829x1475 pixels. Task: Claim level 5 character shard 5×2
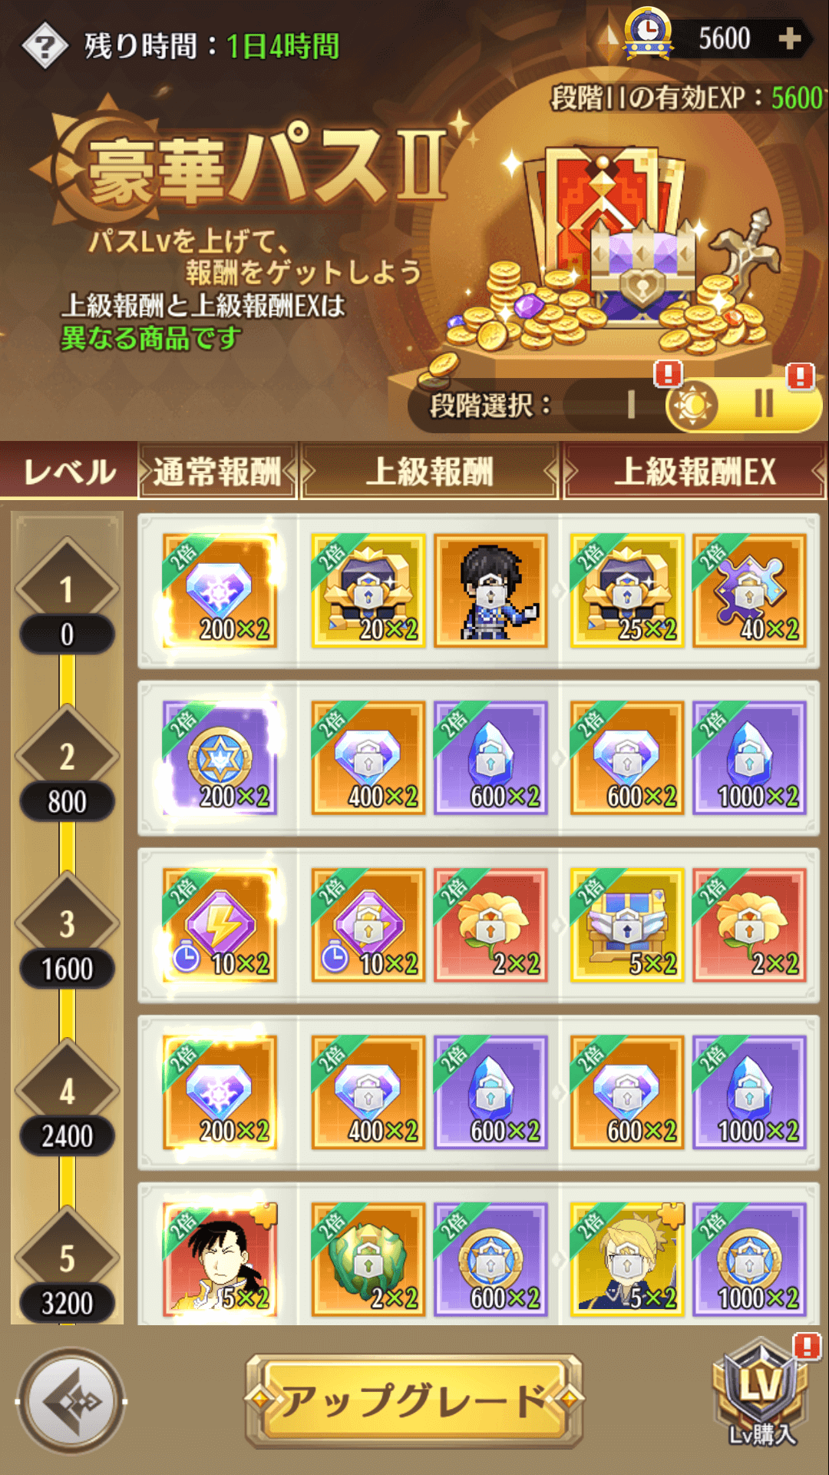[x=220, y=1260]
